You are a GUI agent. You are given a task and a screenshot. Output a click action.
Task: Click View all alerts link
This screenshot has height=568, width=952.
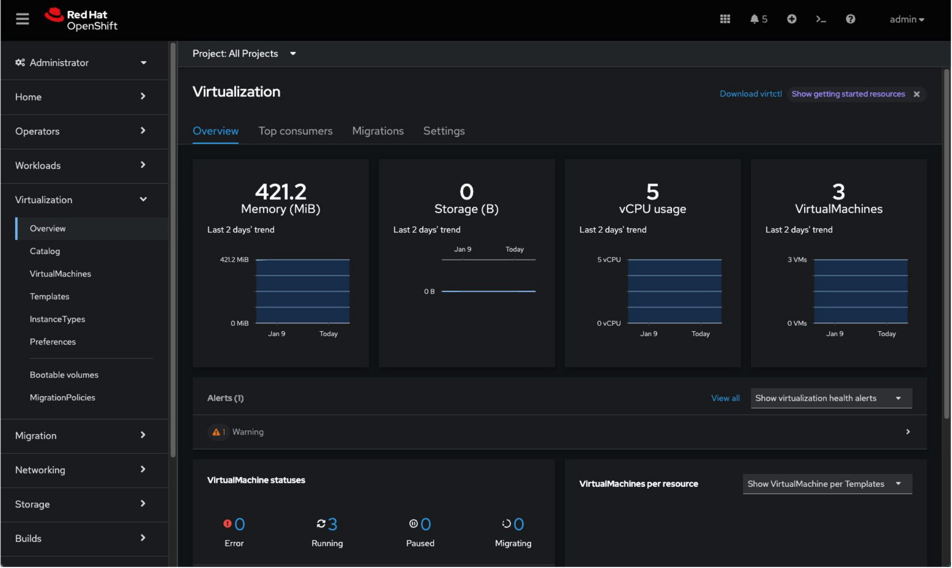tap(725, 398)
